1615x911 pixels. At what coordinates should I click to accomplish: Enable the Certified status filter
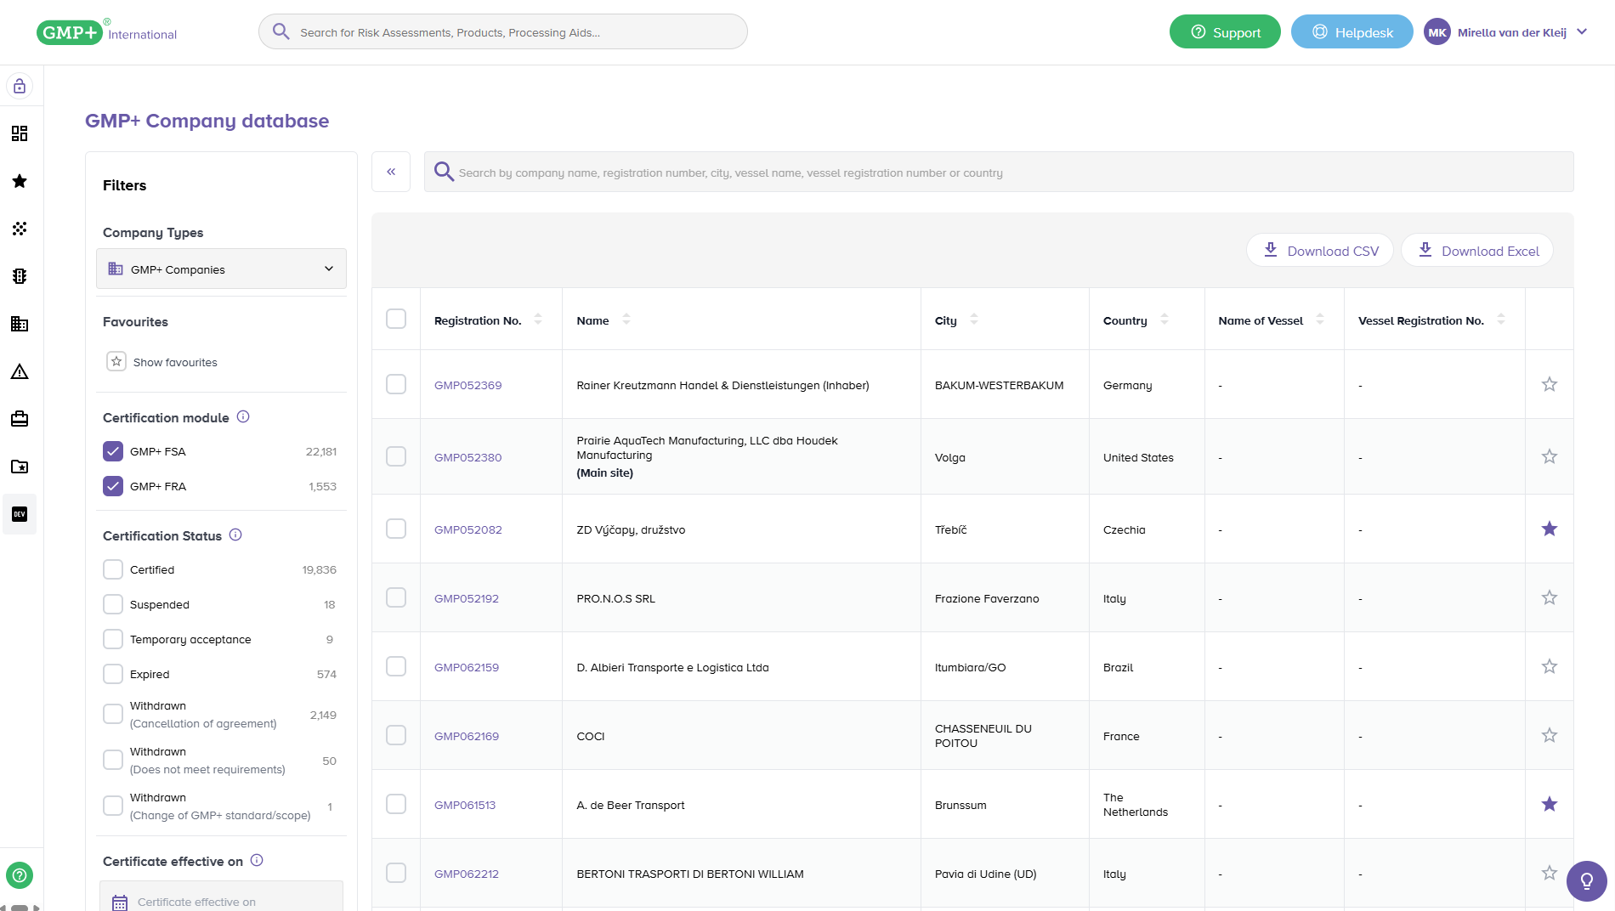click(113, 569)
